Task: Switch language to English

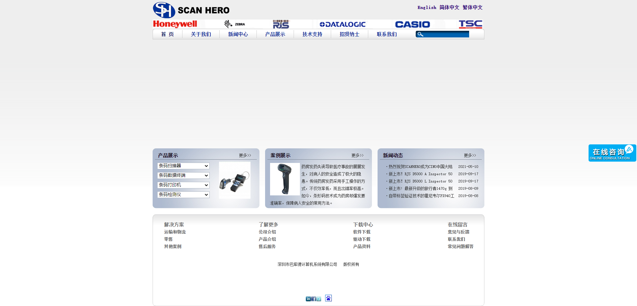Action: (x=427, y=7)
